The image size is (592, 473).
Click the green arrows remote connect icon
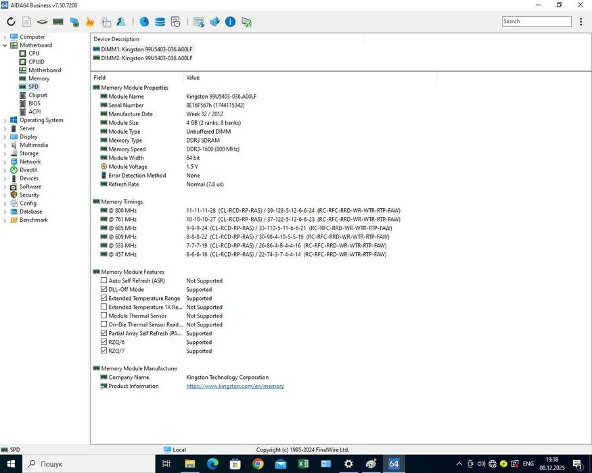tap(246, 22)
